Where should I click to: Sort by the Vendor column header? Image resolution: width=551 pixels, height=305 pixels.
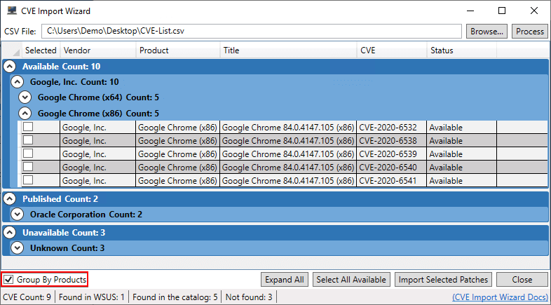(98, 50)
